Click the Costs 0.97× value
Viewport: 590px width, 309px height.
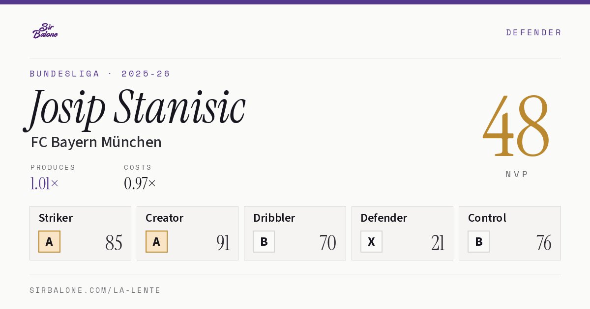[x=140, y=183]
